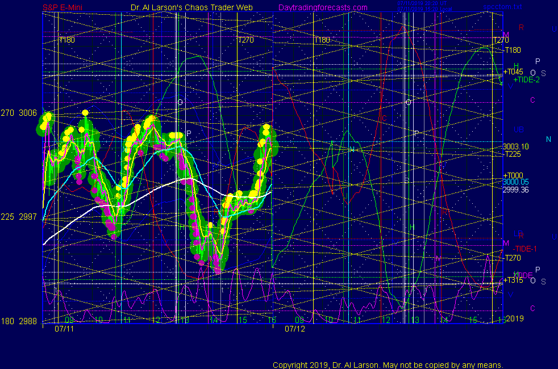Click "Dr. Al Larson's Chaos Trader Web" heading

[191, 7]
